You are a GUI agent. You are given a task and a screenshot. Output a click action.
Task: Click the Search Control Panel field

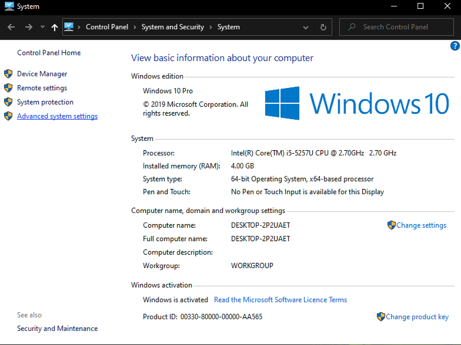(x=396, y=27)
